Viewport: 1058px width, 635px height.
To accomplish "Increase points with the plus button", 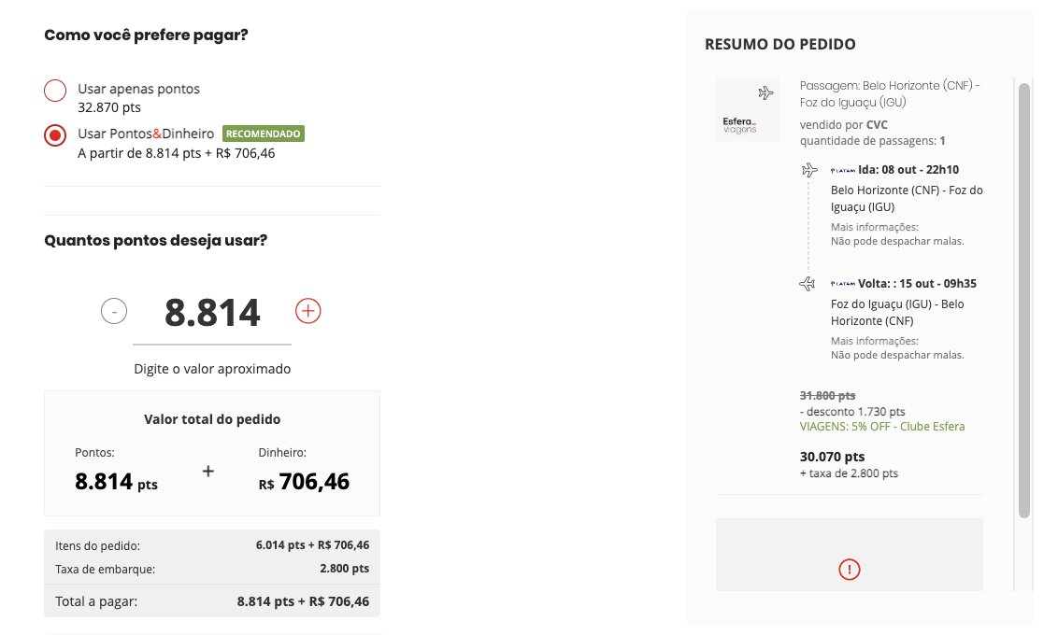I will pyautogui.click(x=307, y=311).
